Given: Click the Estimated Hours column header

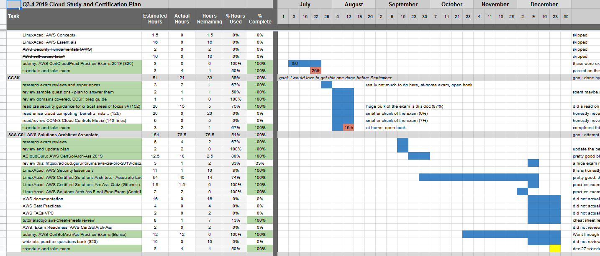Looking at the screenshot, I should [155, 18].
